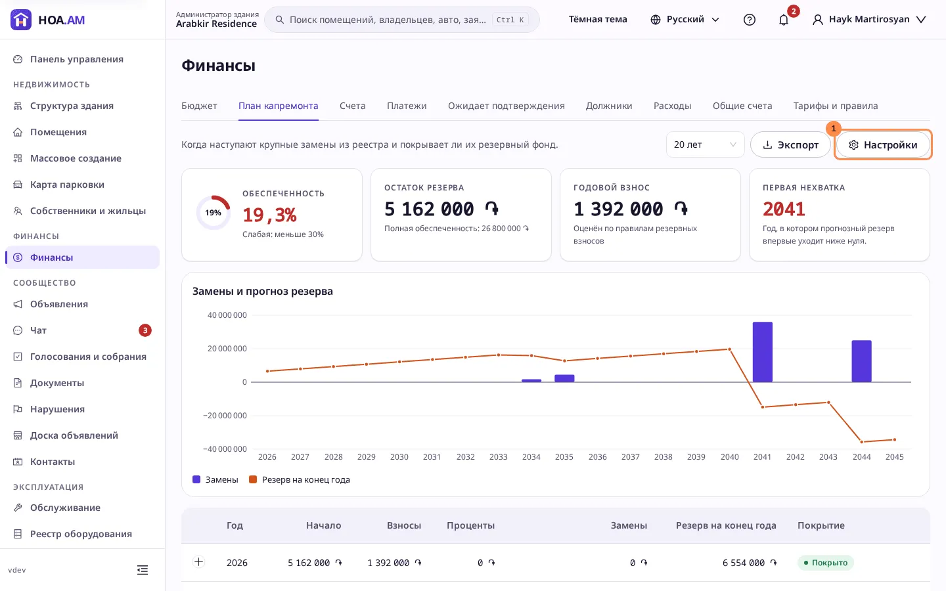
Task: Expand the 2026 table row
Action: (x=199, y=562)
